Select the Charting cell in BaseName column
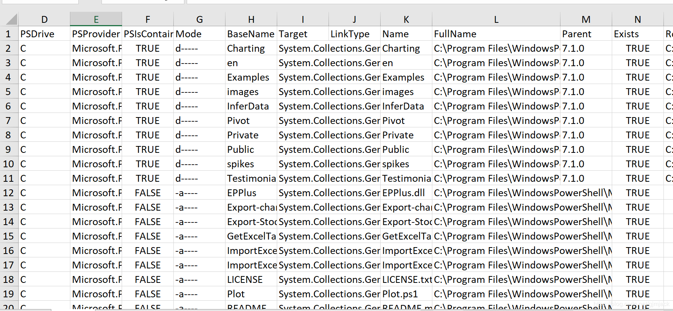Screen dimensions: 673x311 [251, 48]
